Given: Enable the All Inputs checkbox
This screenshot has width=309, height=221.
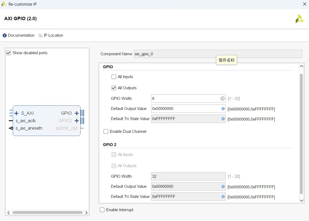Looking at the screenshot, I should click(114, 76).
